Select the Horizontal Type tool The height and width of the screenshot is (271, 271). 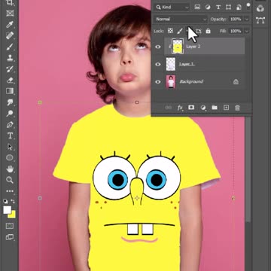point(10,135)
